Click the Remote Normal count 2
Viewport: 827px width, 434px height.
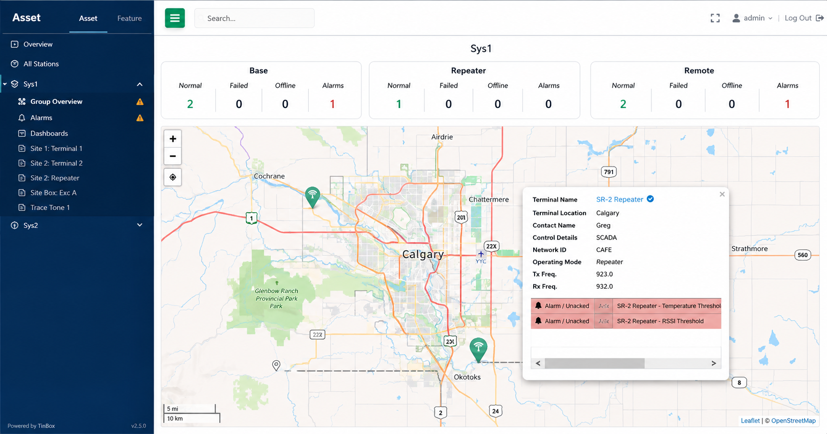623,104
